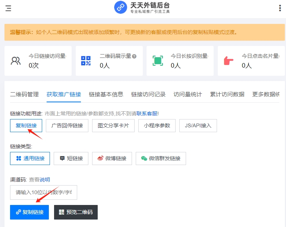
Task: Open the hamburger menu icon
Action: [x=8, y=8]
